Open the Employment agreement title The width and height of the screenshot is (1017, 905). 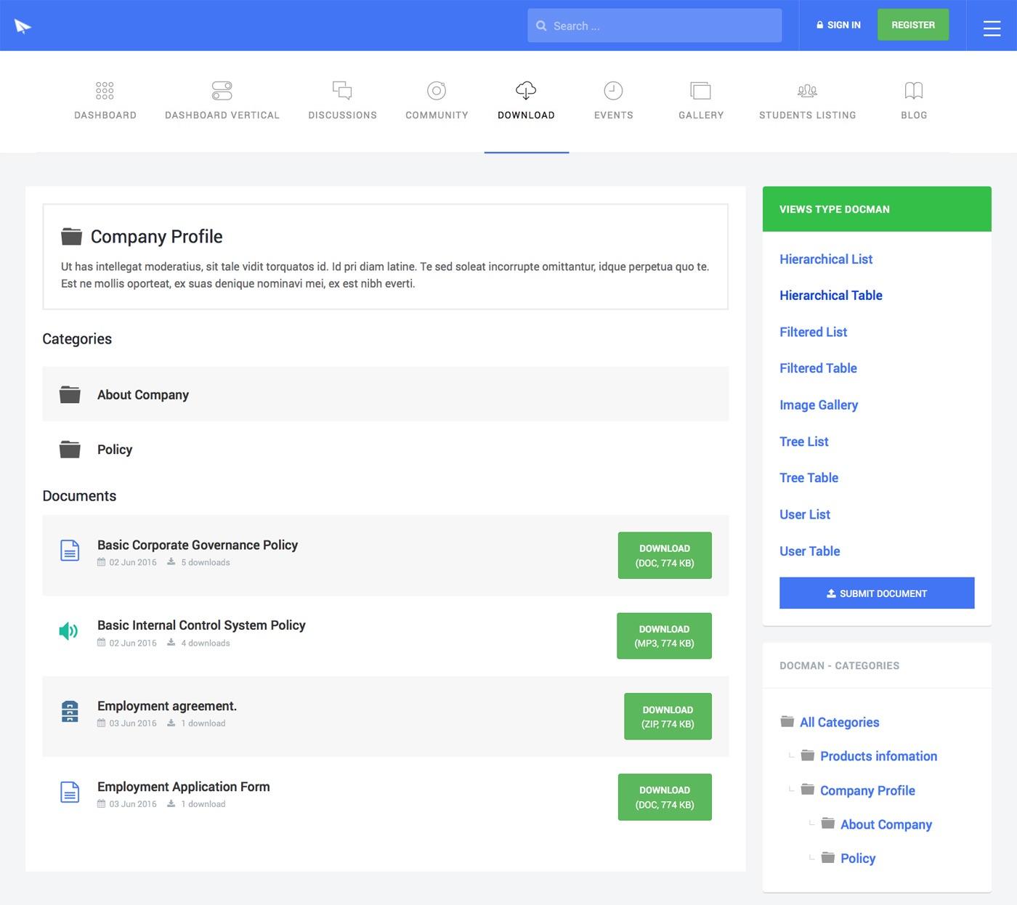(167, 706)
